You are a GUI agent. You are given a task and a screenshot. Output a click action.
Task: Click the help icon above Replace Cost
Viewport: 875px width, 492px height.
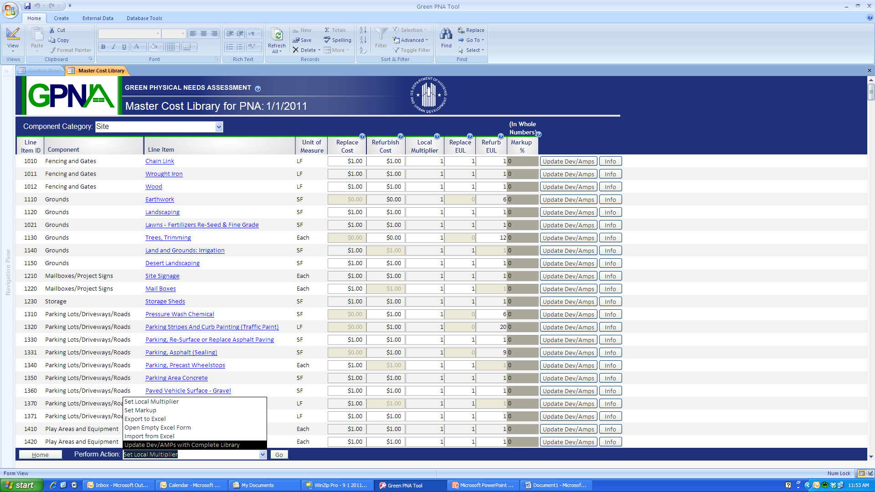coord(362,136)
